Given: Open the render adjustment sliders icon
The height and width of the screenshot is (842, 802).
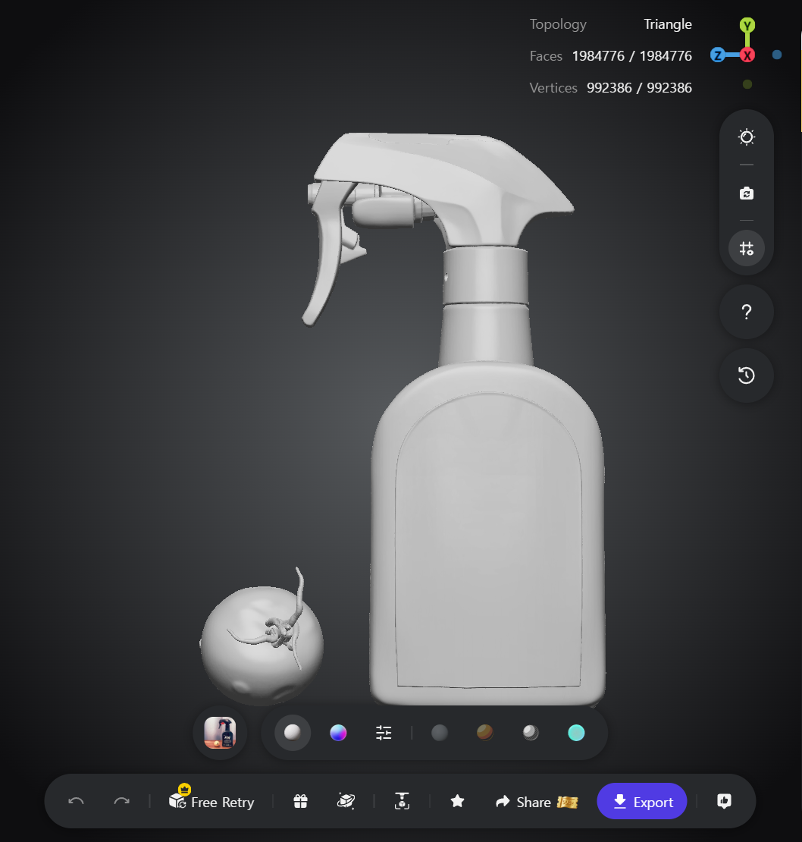Looking at the screenshot, I should tap(384, 733).
